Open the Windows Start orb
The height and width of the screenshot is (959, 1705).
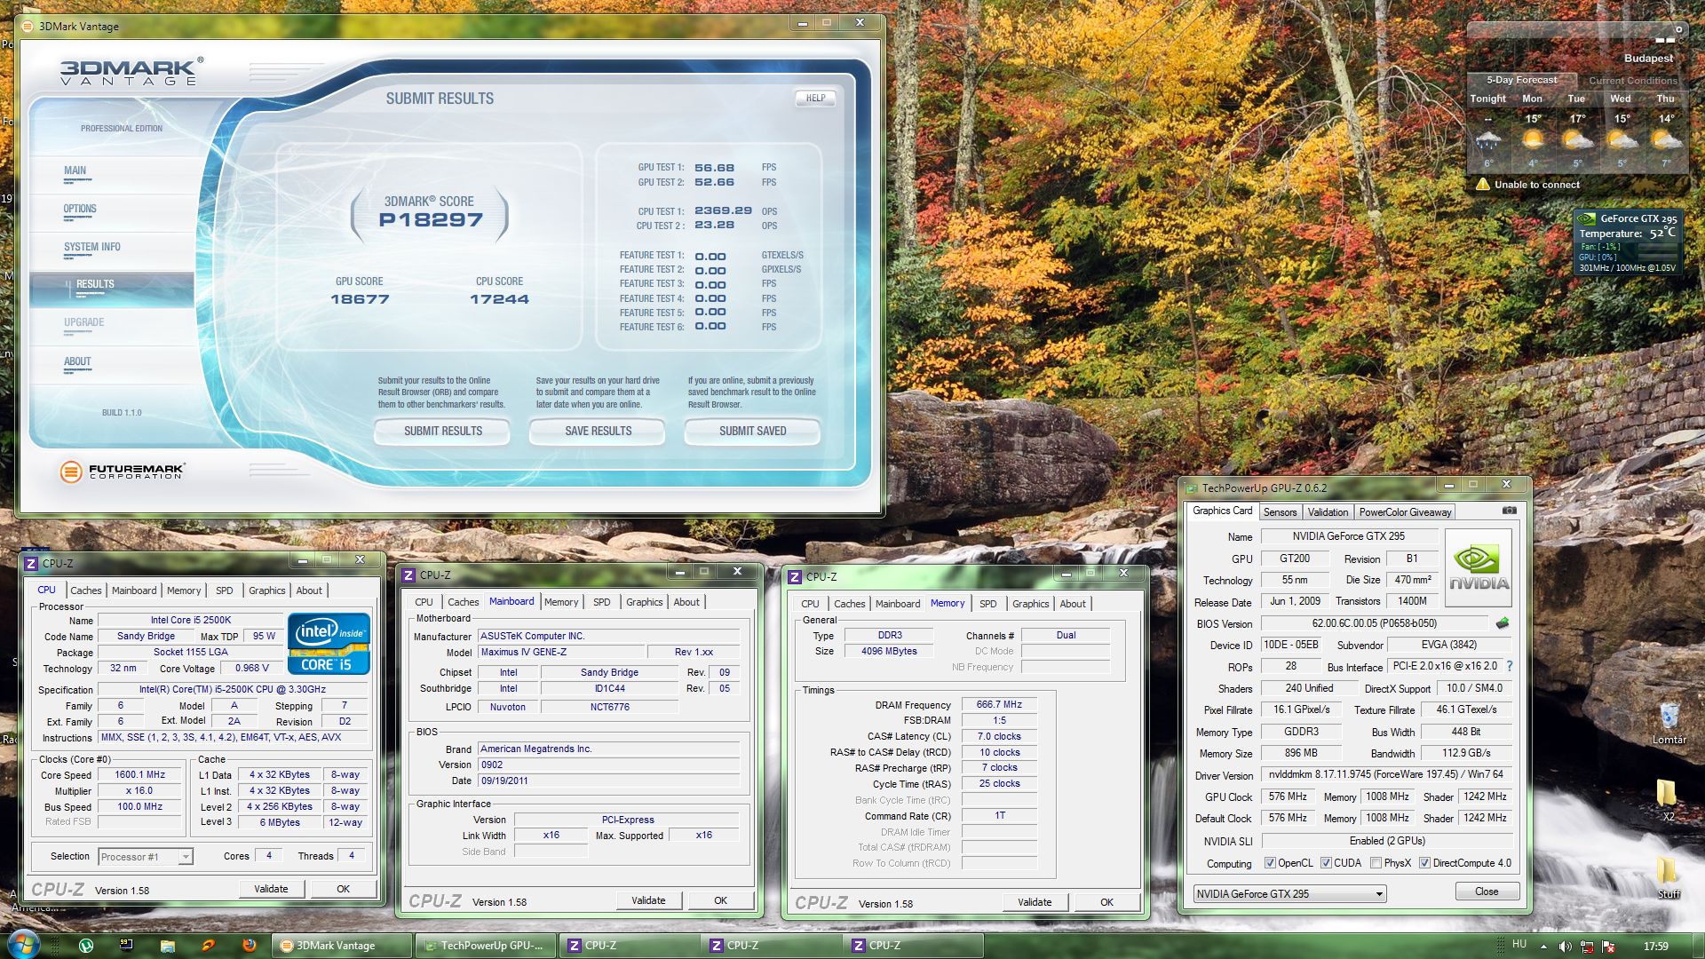(23, 945)
